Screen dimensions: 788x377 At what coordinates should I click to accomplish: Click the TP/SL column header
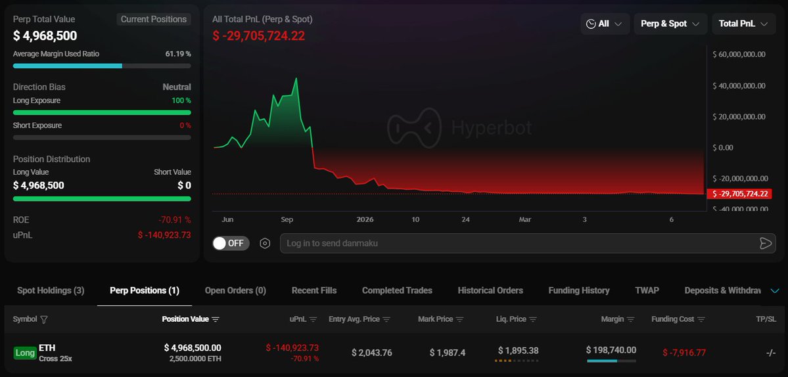click(766, 319)
